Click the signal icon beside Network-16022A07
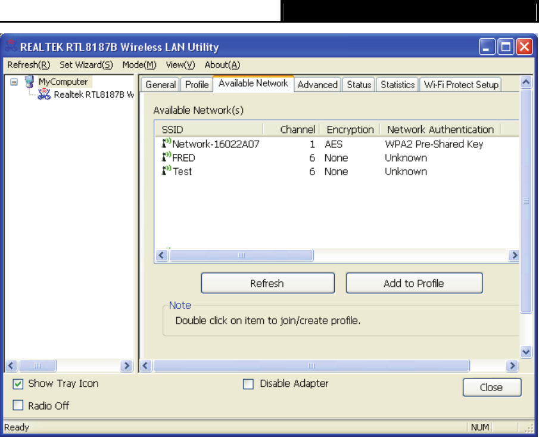 click(166, 143)
